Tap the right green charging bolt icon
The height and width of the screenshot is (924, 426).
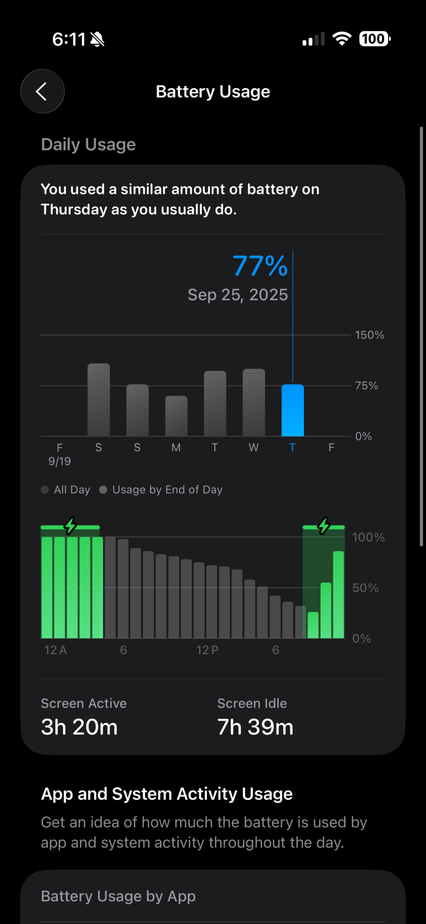tap(324, 525)
